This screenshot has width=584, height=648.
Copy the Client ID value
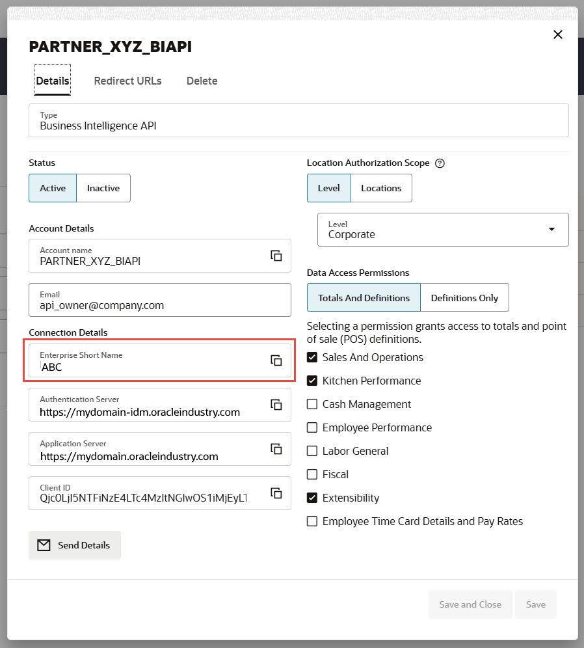276,493
